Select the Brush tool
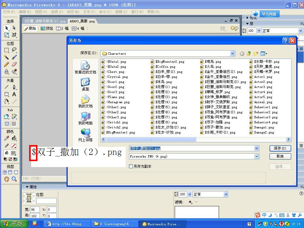Image resolution: width=304 pixels, height=228 pixels. 14,57
